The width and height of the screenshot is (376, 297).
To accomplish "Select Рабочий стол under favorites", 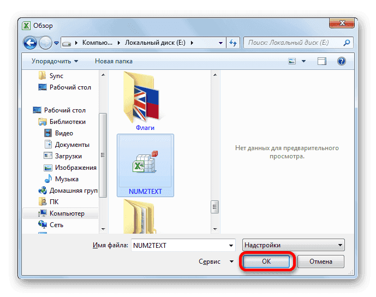I will pyautogui.click(x=65, y=87).
